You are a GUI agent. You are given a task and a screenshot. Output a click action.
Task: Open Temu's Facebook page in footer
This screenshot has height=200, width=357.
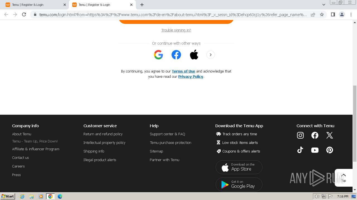[315, 135]
